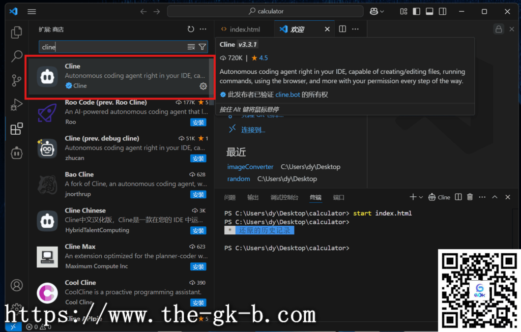Open extensions view more actions menu

pos(203,29)
